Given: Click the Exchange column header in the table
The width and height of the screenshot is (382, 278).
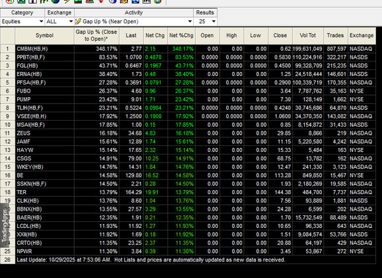Looking at the screenshot, I should point(362,36).
